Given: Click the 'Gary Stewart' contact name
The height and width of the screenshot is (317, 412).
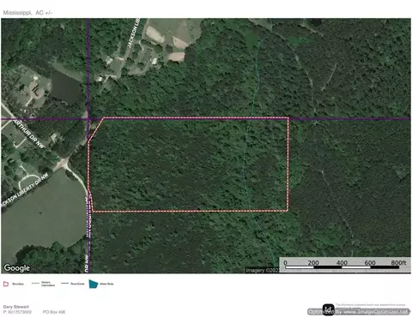Looking at the screenshot, I should coord(15,307).
